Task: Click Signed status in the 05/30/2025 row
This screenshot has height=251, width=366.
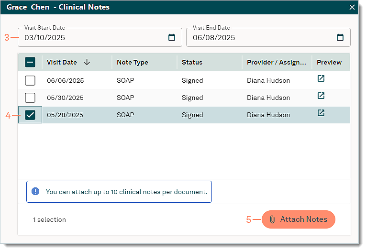Action: pyautogui.click(x=192, y=98)
